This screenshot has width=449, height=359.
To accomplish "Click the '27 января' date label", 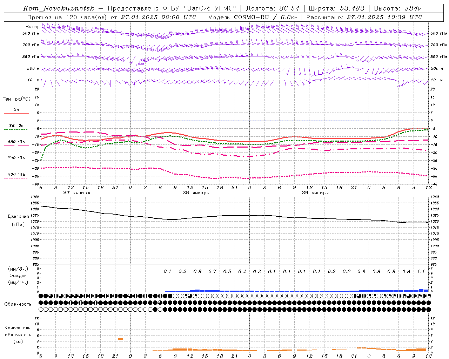I will click(76, 193).
